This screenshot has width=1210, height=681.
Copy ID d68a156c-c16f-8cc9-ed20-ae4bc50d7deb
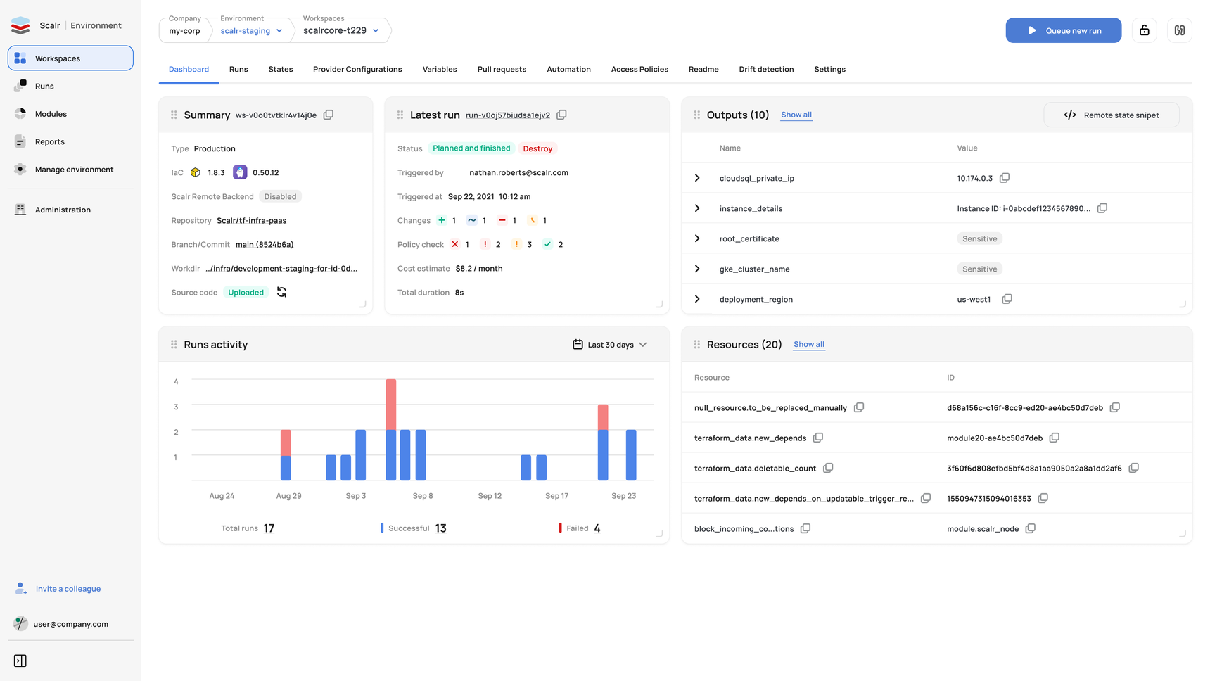(x=1115, y=407)
